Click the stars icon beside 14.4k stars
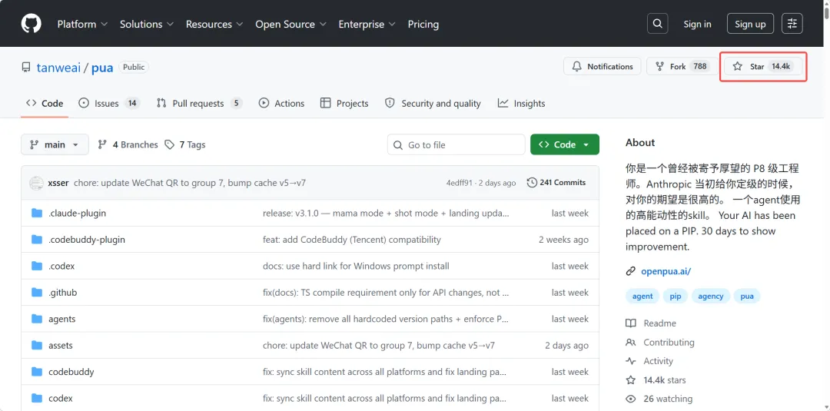Image resolution: width=830 pixels, height=411 pixels. [630, 380]
